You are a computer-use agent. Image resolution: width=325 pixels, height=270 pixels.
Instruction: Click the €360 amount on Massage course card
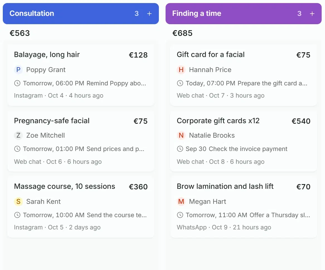138,187
